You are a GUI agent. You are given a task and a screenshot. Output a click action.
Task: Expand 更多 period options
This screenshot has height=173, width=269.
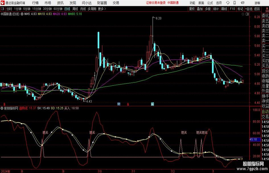coord(102,9)
